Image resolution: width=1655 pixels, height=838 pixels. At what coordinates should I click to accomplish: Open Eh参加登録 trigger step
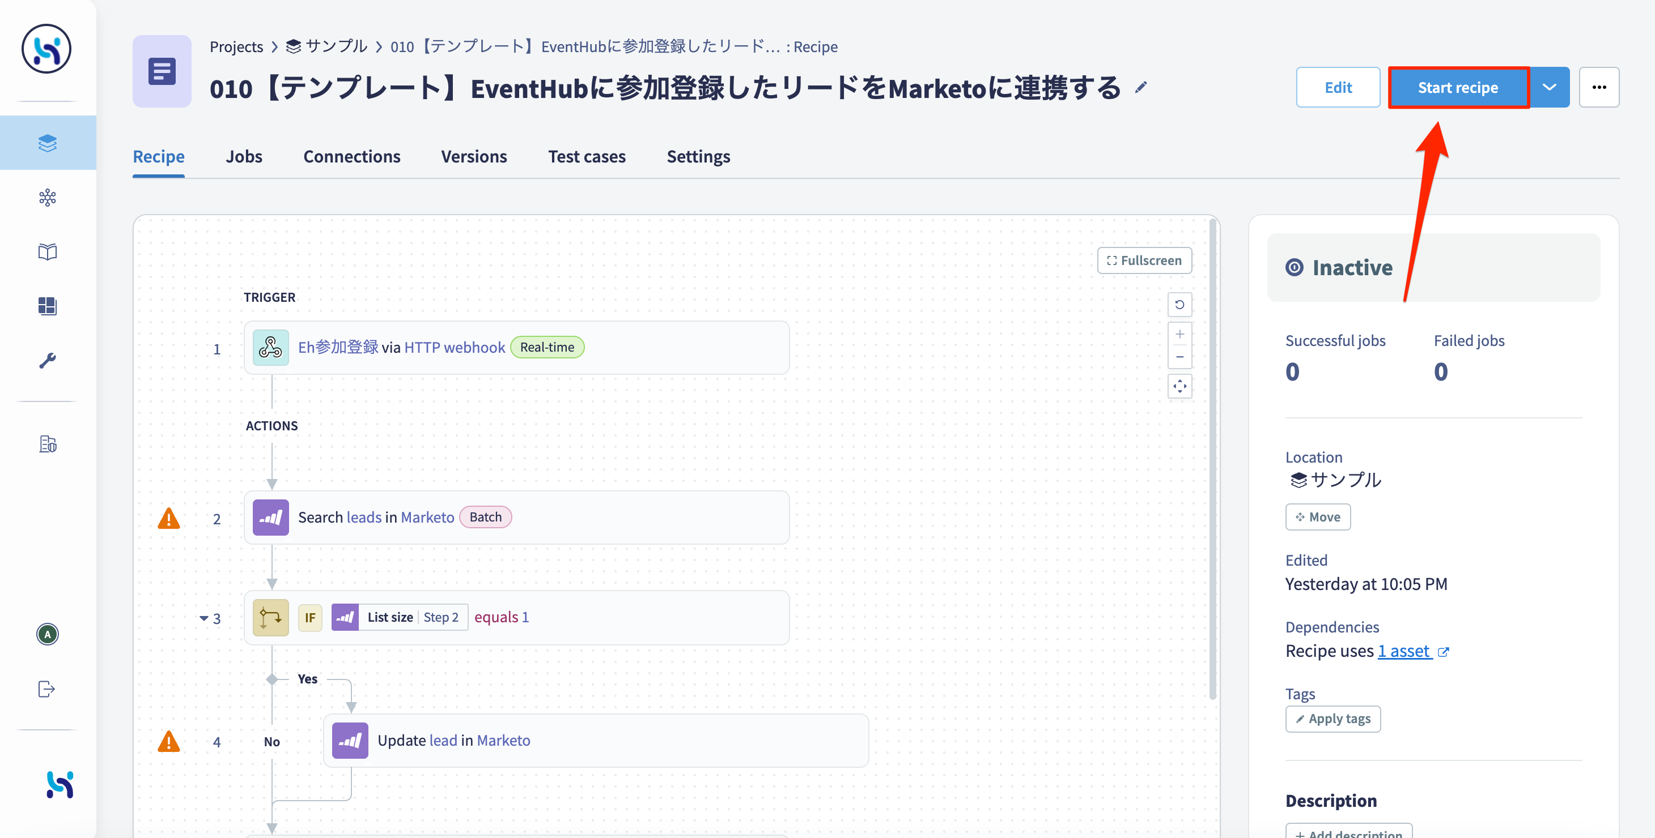click(x=516, y=348)
